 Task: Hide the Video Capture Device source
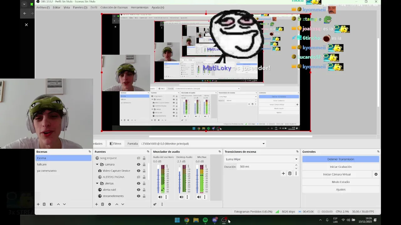pyautogui.click(x=138, y=171)
